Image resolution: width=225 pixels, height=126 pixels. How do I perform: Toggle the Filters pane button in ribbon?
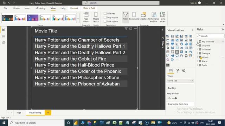point(126,17)
